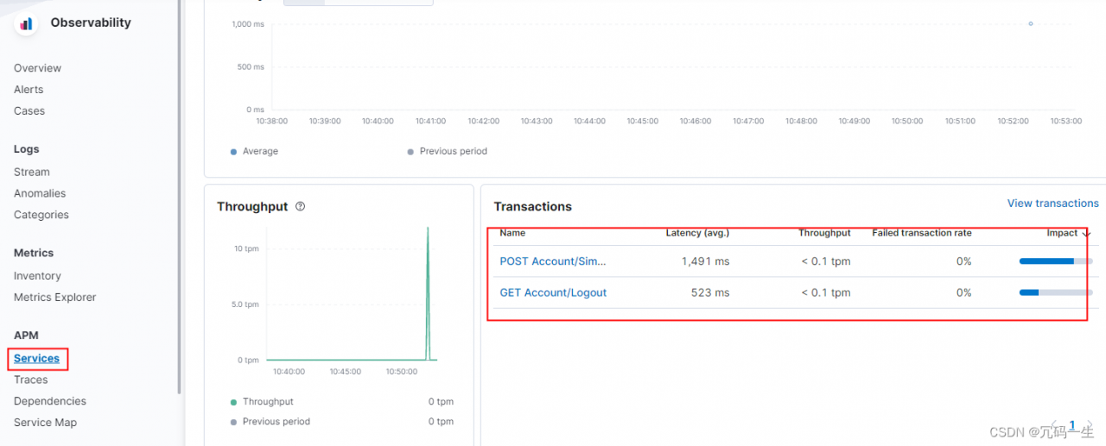The width and height of the screenshot is (1106, 446).
Task: Click impact bar for POST Account transaction
Action: point(1055,261)
